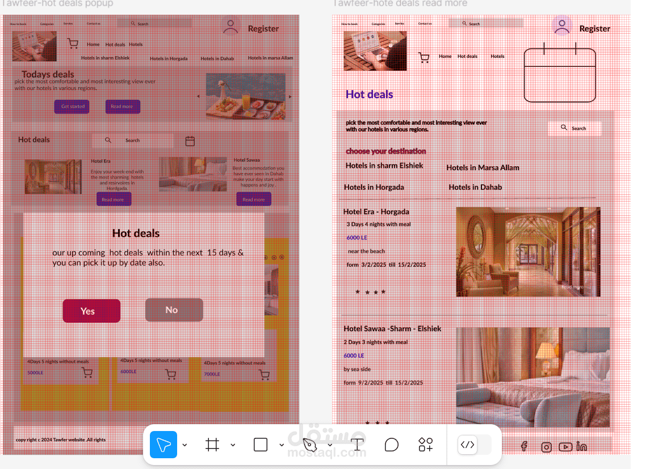Click Search box beside destination description
The image size is (654, 469).
pos(575,128)
